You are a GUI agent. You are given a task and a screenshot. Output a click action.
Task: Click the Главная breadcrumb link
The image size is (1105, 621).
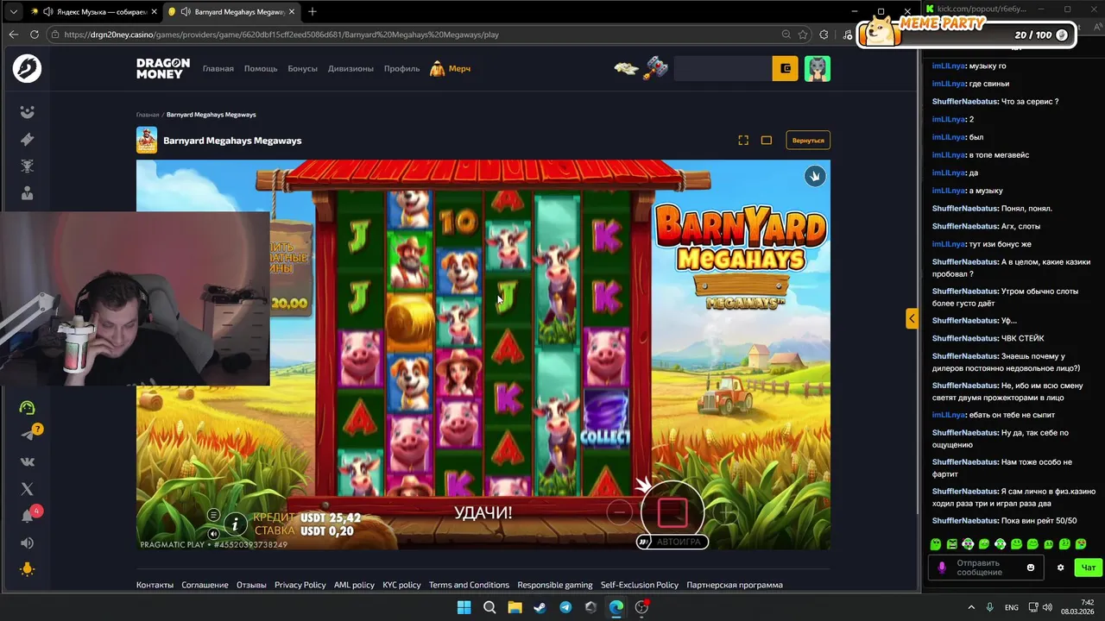[x=148, y=115]
